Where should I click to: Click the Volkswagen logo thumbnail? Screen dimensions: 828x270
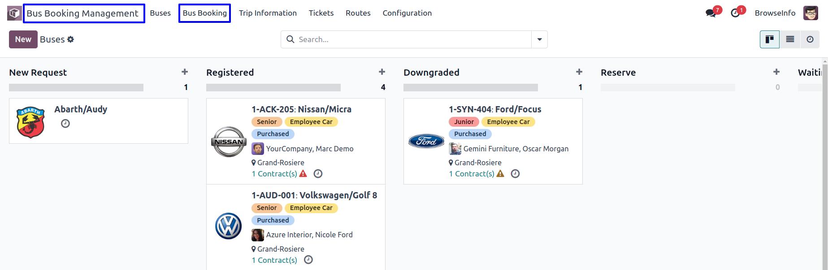point(229,226)
